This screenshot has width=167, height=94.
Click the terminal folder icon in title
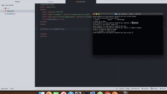click(116, 14)
